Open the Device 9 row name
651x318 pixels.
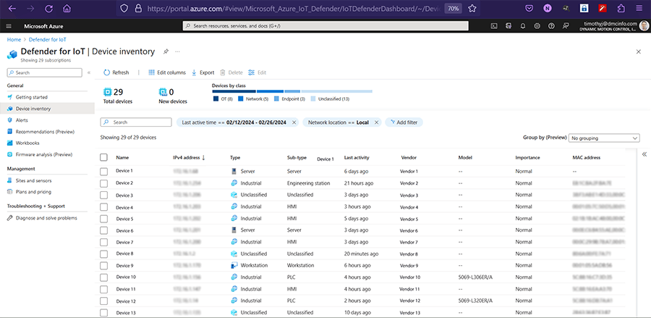[124, 265]
